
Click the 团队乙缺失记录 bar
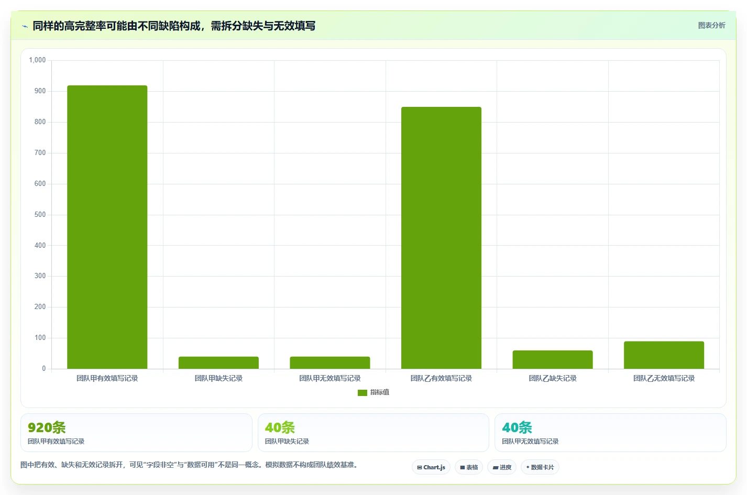pyautogui.click(x=553, y=359)
